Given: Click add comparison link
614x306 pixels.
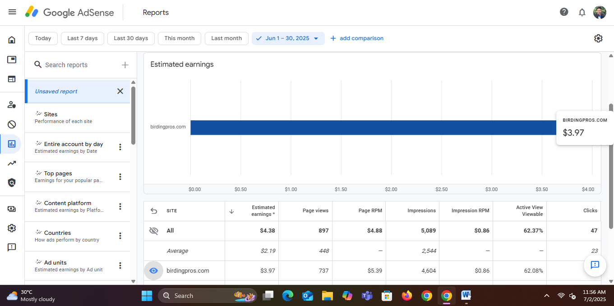Looking at the screenshot, I should coord(357,38).
